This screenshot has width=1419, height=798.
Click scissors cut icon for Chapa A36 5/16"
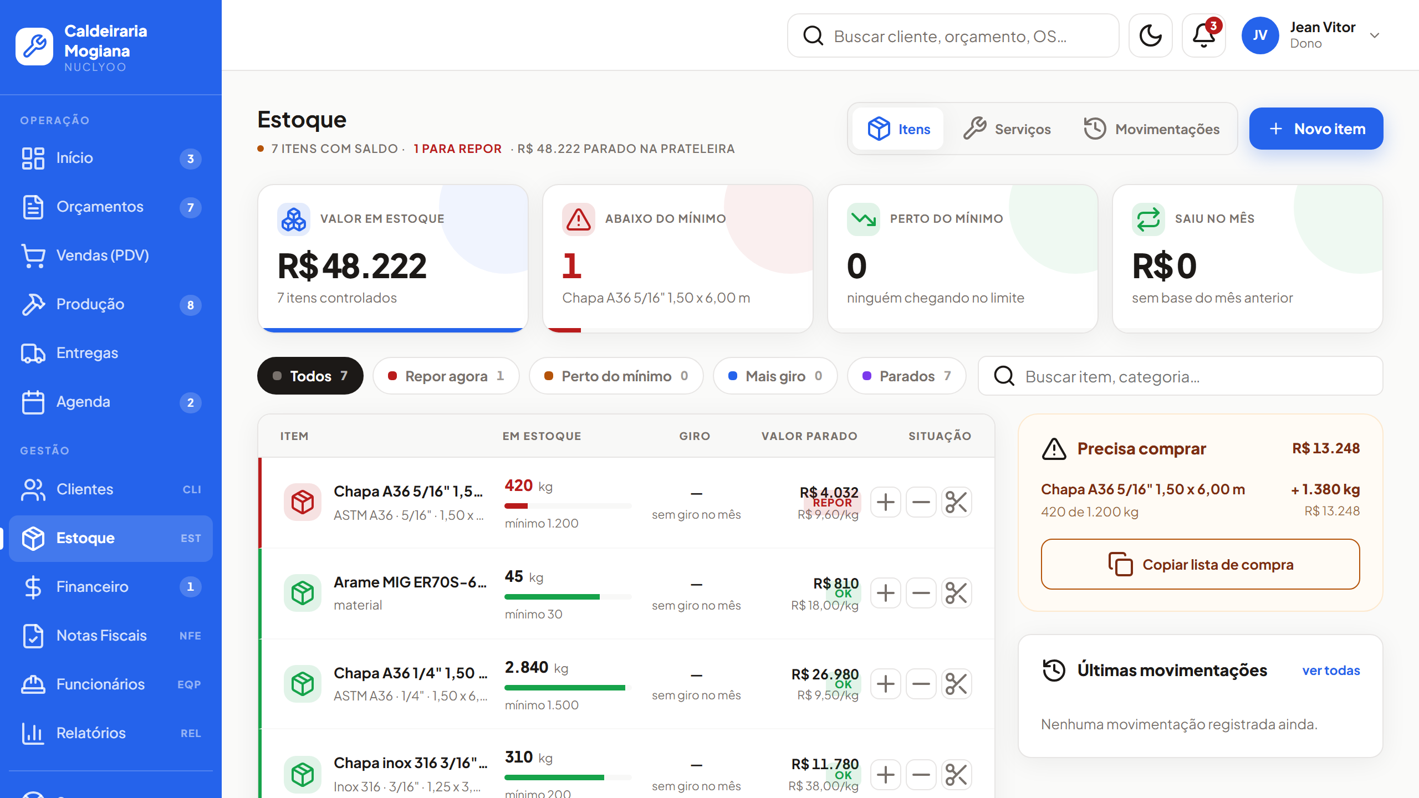point(956,502)
